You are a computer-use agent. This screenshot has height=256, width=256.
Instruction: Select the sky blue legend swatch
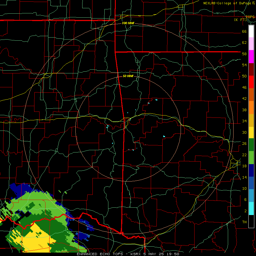251,196
